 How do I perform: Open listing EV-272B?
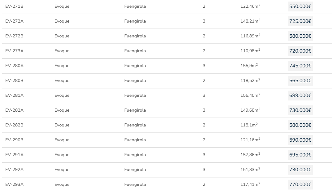pos(14,36)
